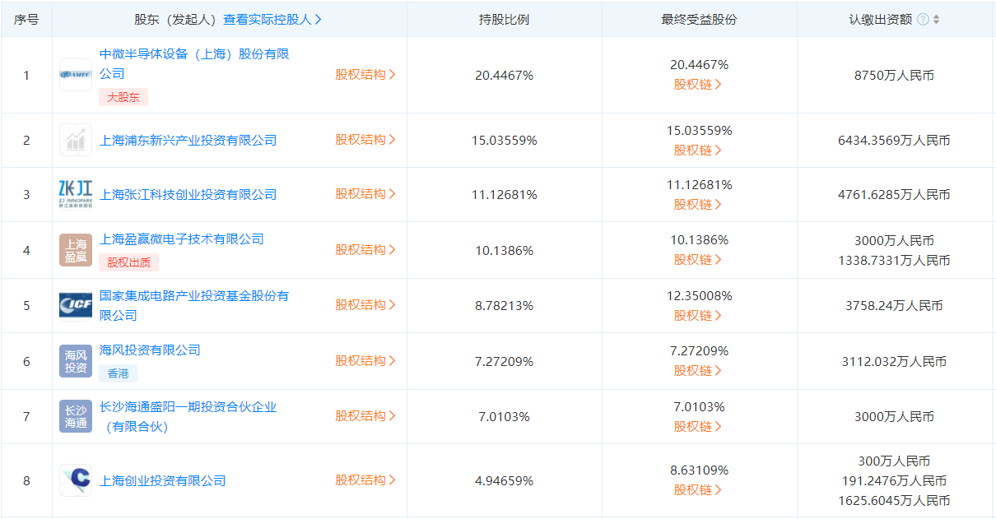996x519 pixels.
Task: Open 上海创业投资有限公司 link
Action: pos(163,481)
